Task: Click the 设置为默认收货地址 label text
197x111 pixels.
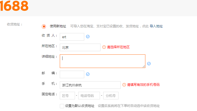Action: pyautogui.click(x=80, y=106)
